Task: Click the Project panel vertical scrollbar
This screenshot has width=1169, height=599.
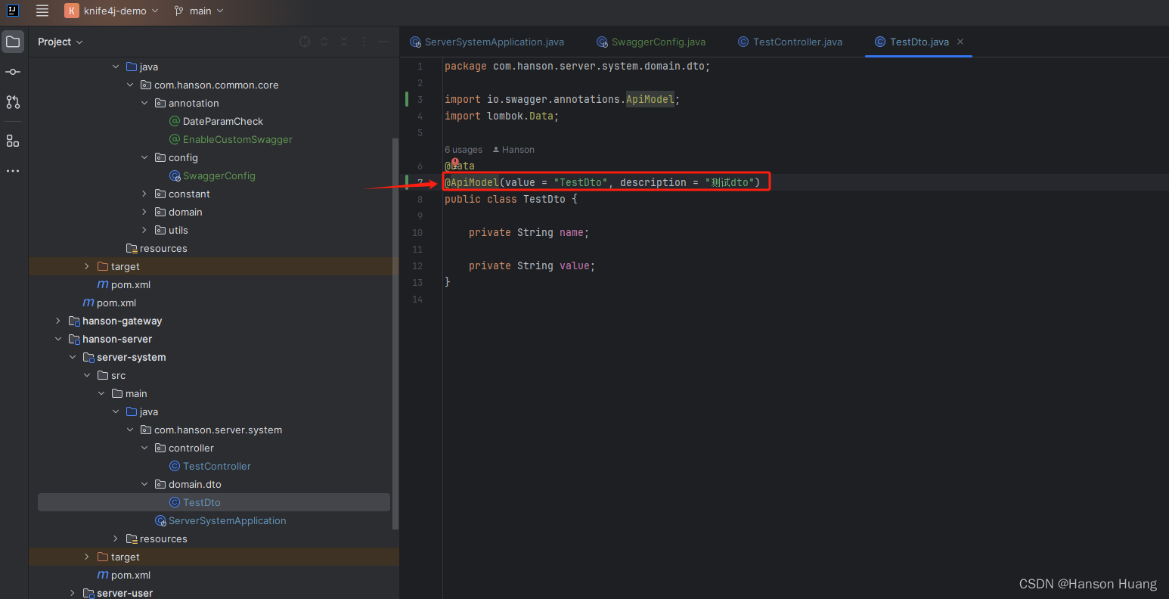Action: click(x=395, y=333)
